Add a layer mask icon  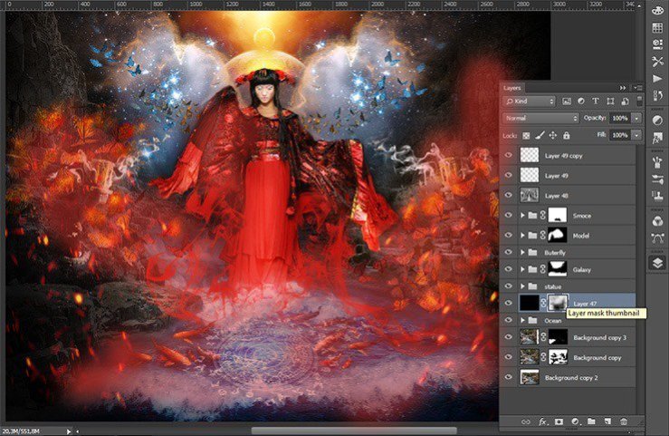click(559, 421)
